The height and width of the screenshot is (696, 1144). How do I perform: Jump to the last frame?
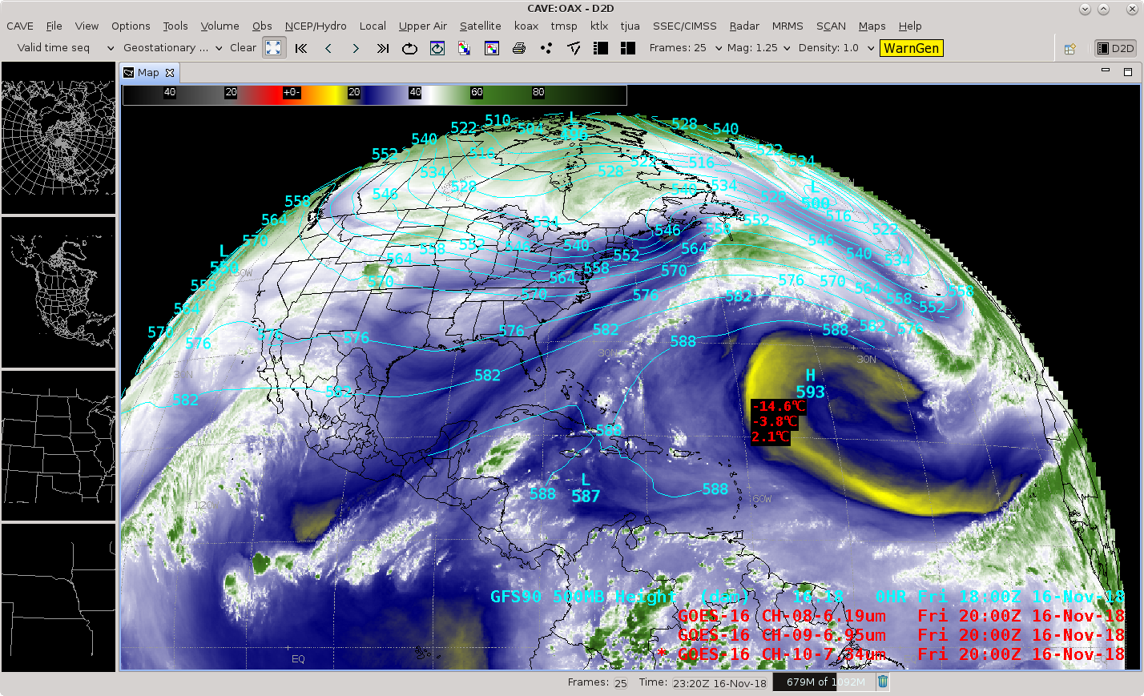pos(383,48)
